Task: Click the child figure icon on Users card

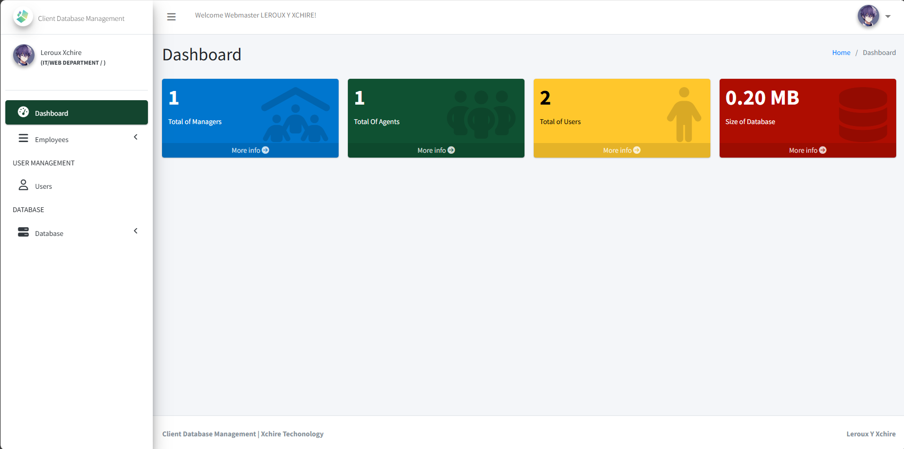Action: click(x=684, y=115)
